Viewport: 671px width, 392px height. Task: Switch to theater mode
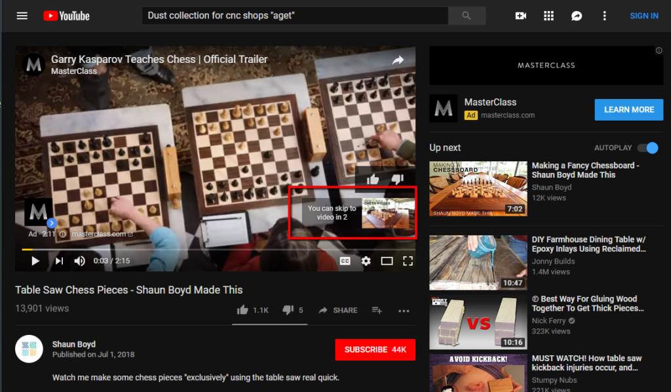coord(387,261)
